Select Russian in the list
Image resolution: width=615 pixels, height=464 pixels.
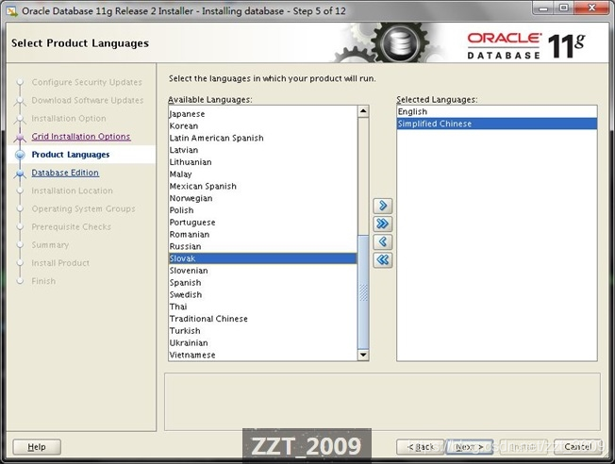263,246
